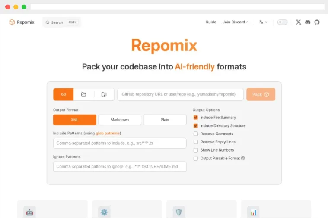Choose Markdown output format
The image size is (328, 218).
tap(120, 120)
